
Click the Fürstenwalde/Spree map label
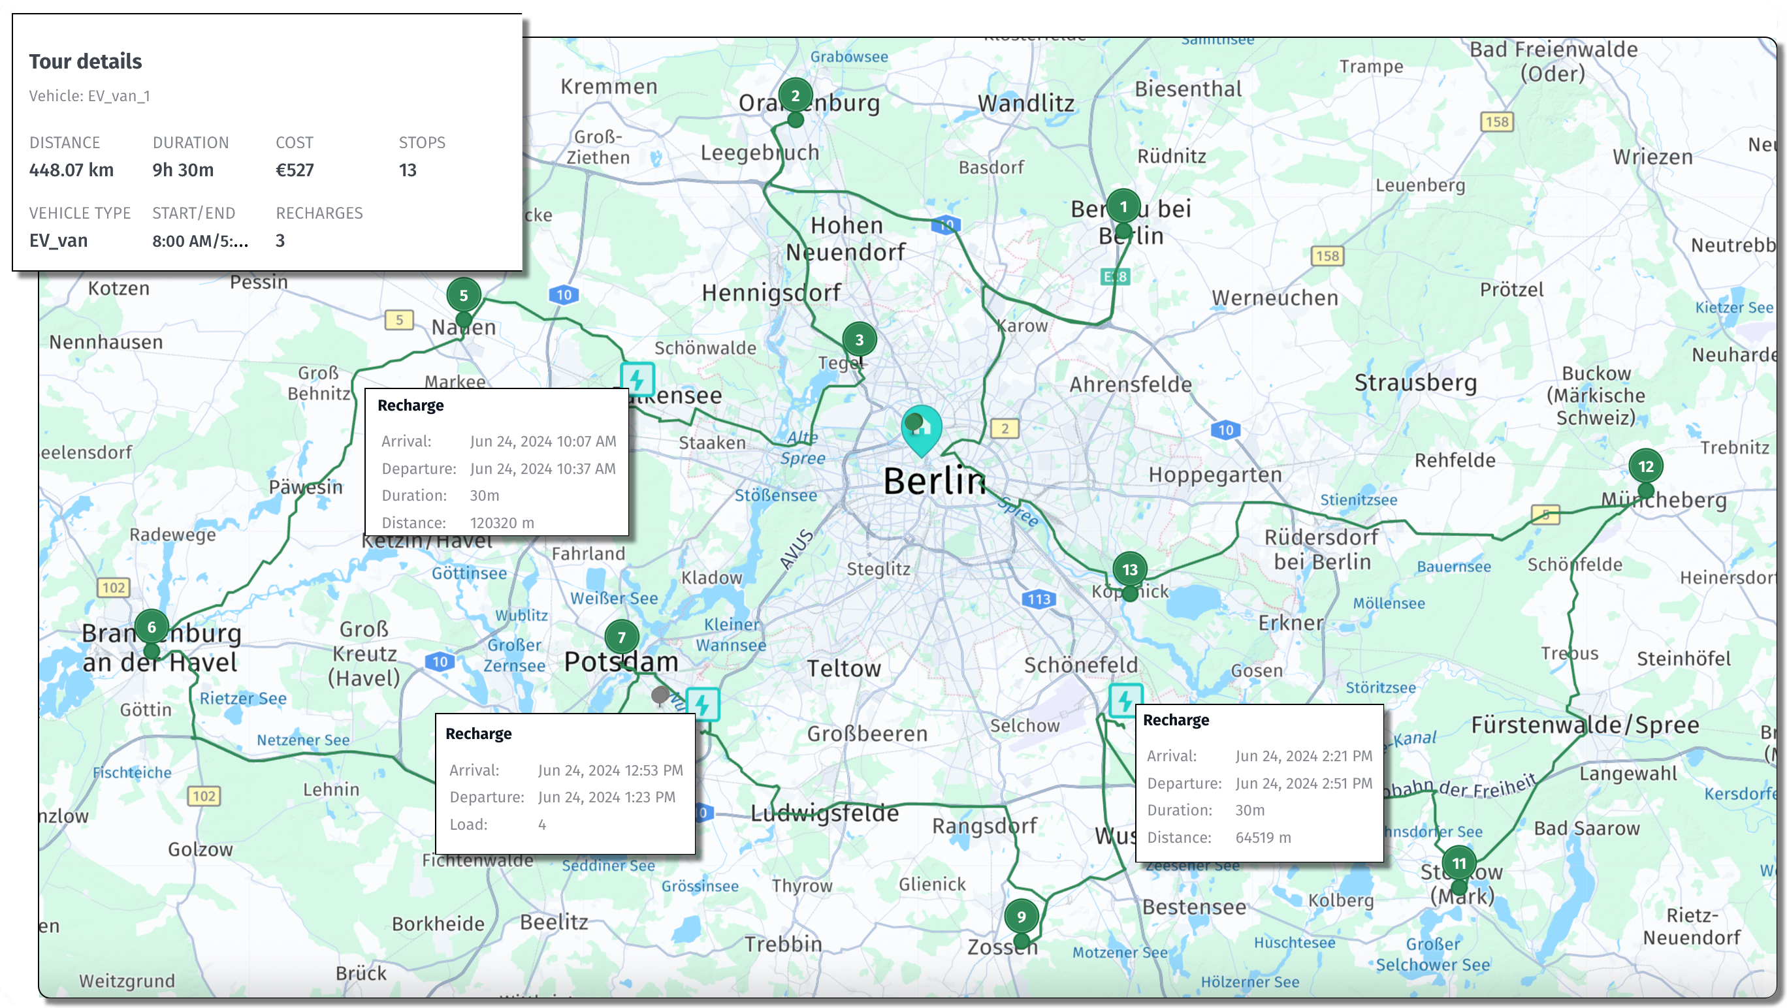pos(1585,725)
